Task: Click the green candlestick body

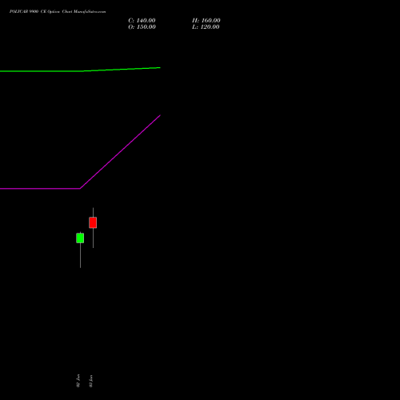Action: click(80, 238)
